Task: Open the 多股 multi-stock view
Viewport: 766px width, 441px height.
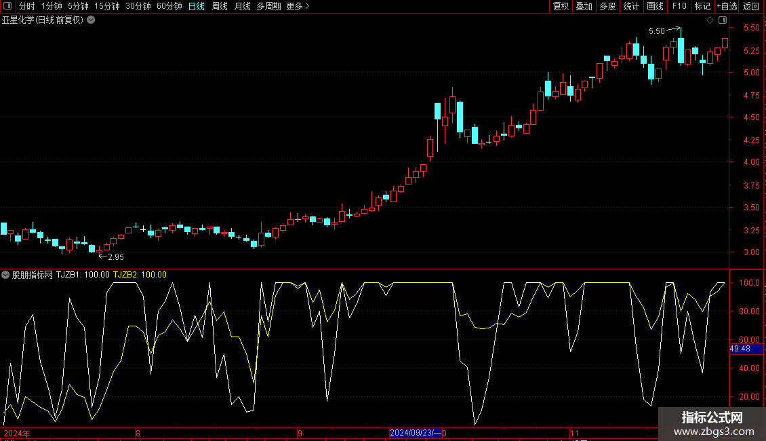Action: click(607, 6)
